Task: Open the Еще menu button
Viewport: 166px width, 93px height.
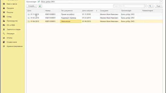Action: (x=159, y=6)
